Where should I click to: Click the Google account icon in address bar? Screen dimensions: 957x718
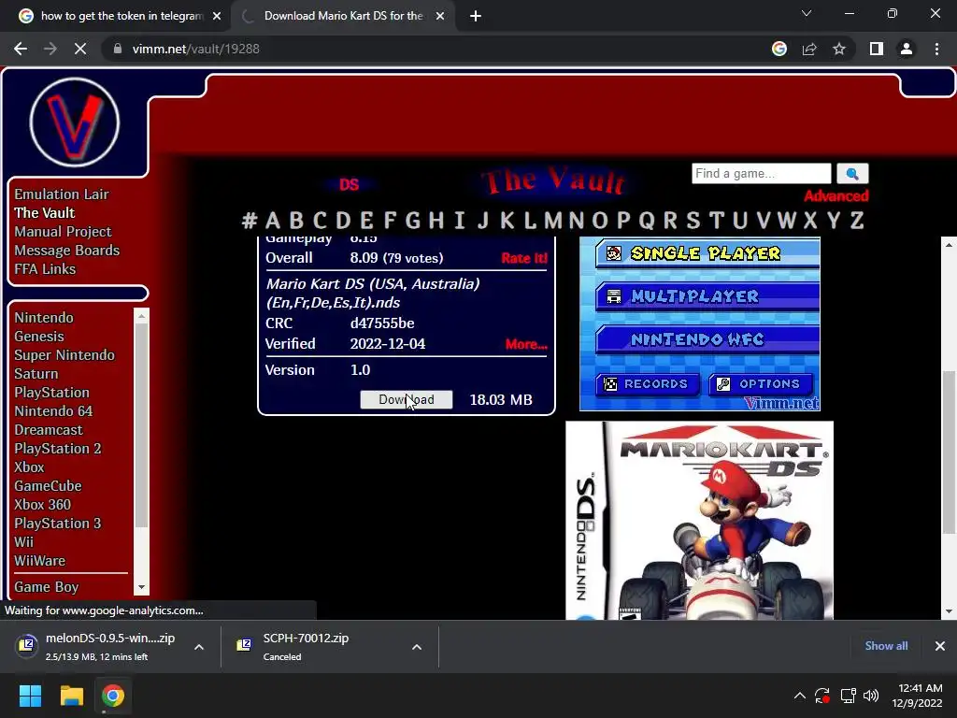click(779, 49)
